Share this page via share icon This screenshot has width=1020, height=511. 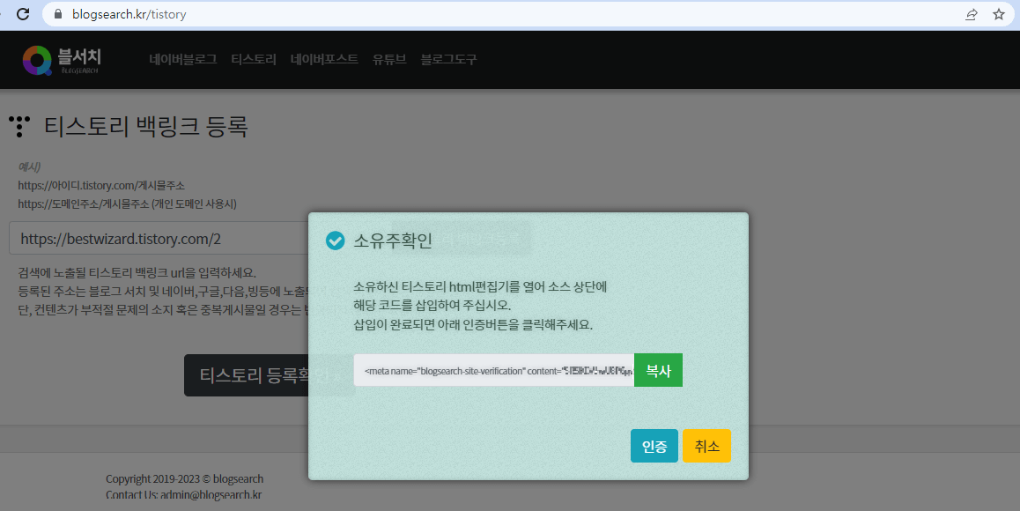972,14
